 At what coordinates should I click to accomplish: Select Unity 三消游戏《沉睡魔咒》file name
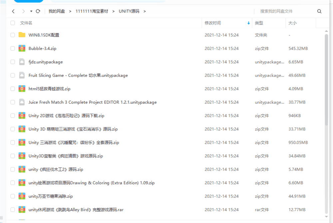(x=74, y=142)
